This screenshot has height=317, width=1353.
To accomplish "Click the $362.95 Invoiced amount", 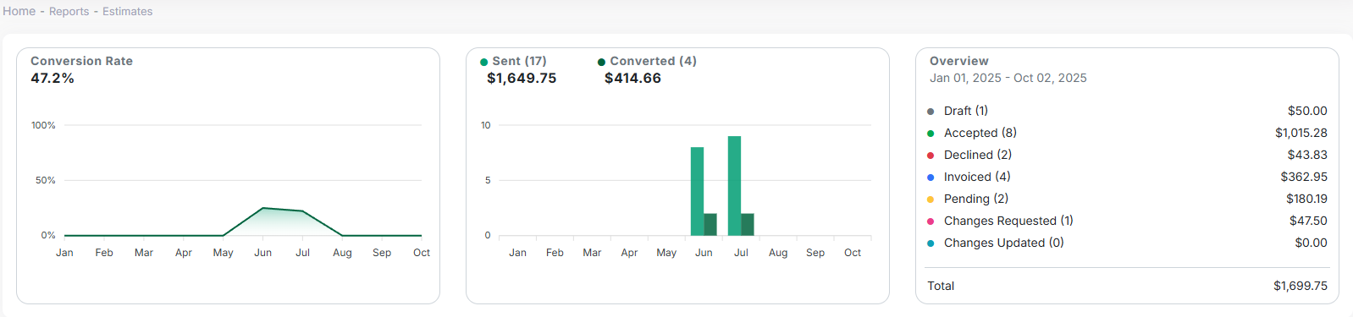I will (x=1304, y=177).
